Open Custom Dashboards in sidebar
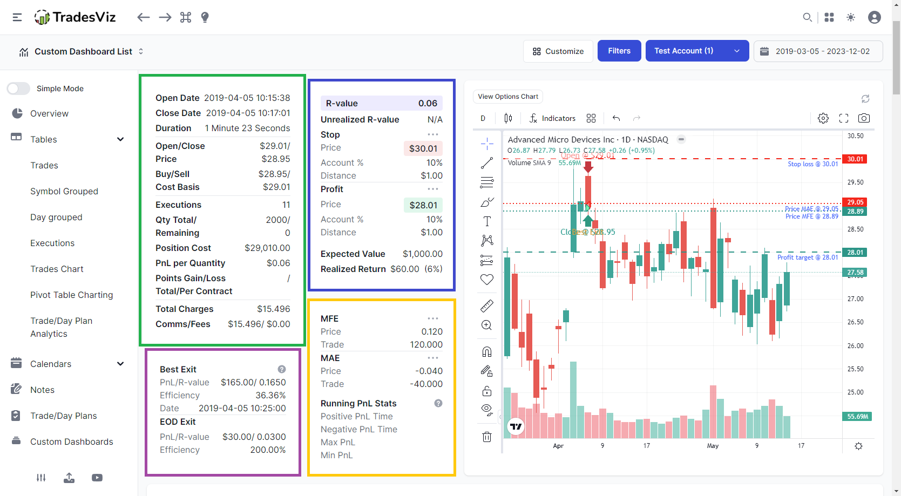 [72, 441]
